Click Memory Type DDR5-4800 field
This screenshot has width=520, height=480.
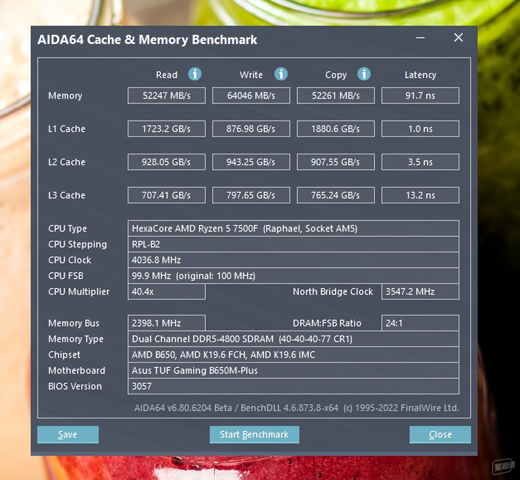click(x=294, y=339)
